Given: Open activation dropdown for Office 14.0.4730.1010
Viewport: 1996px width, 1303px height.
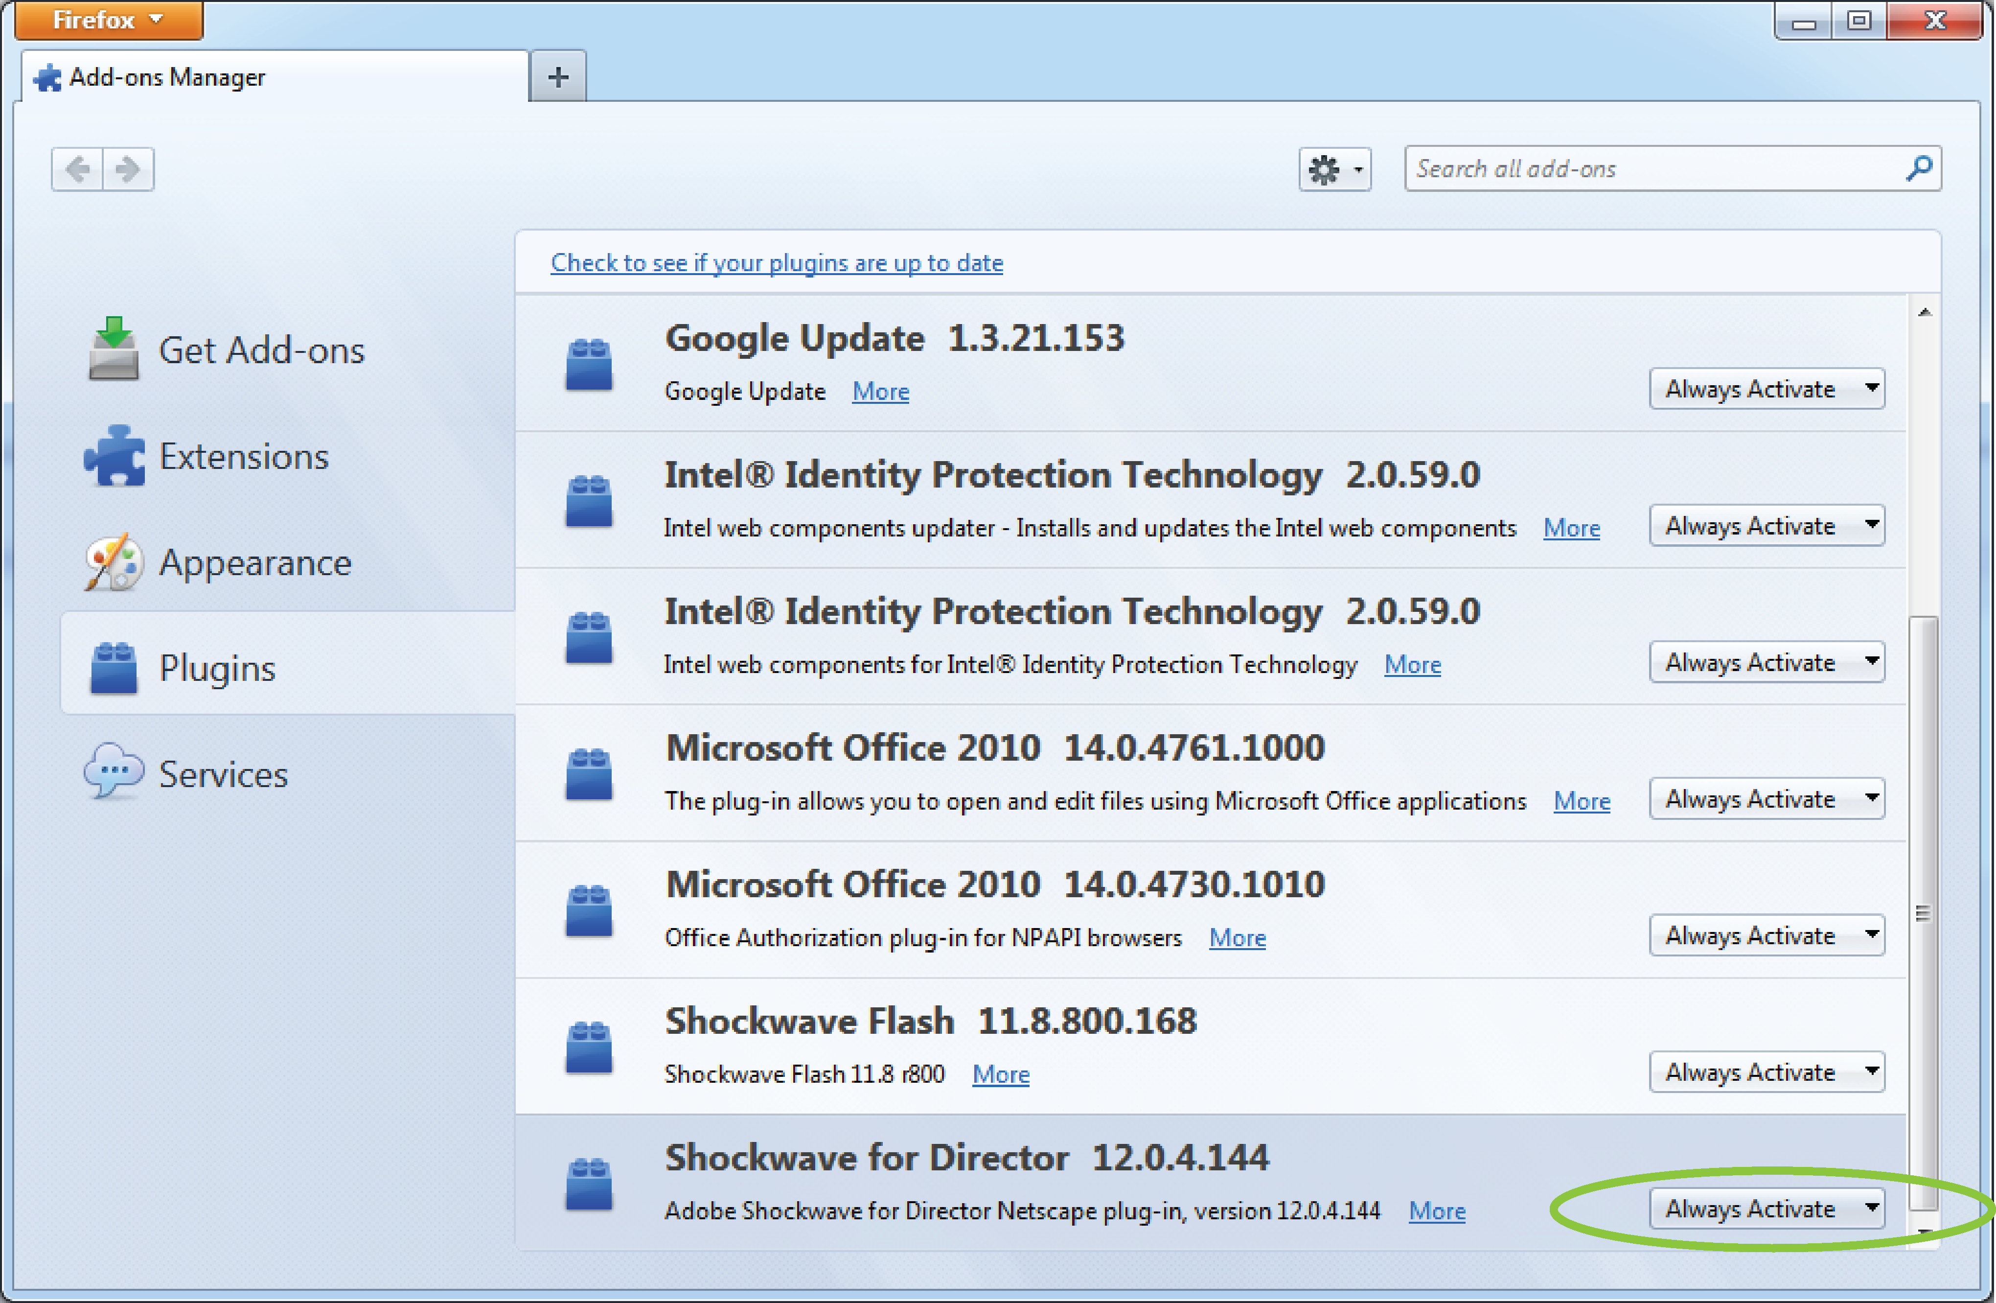Looking at the screenshot, I should click(1767, 935).
